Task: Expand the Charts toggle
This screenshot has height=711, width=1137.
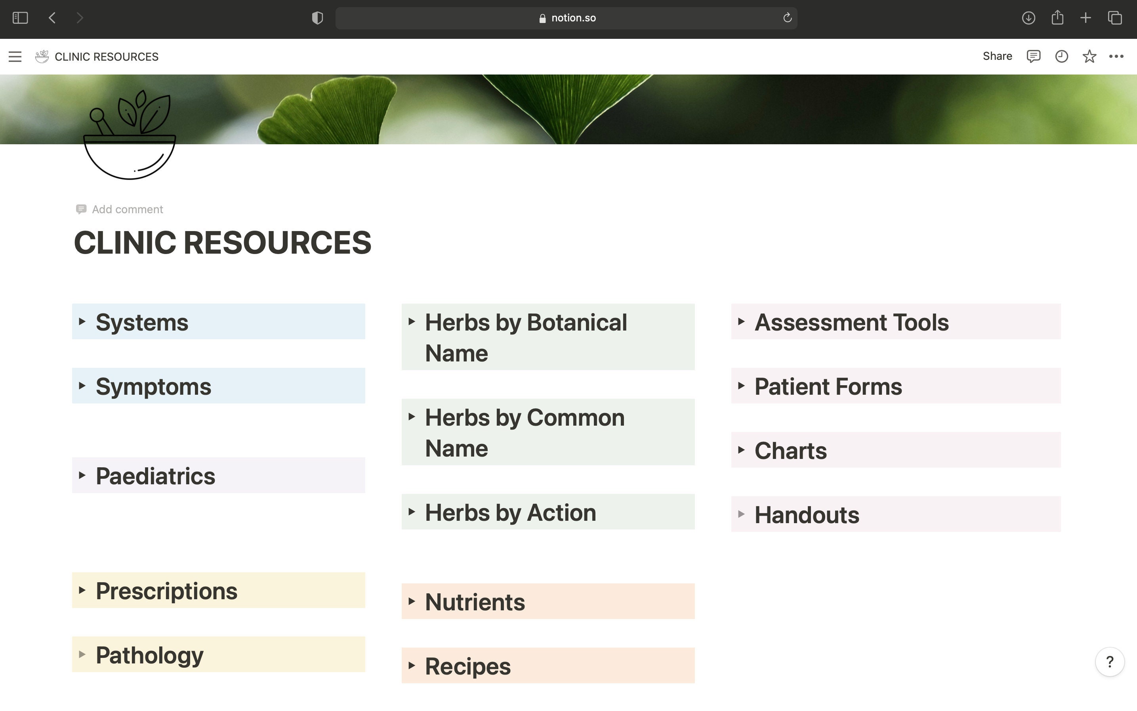Action: 741,450
